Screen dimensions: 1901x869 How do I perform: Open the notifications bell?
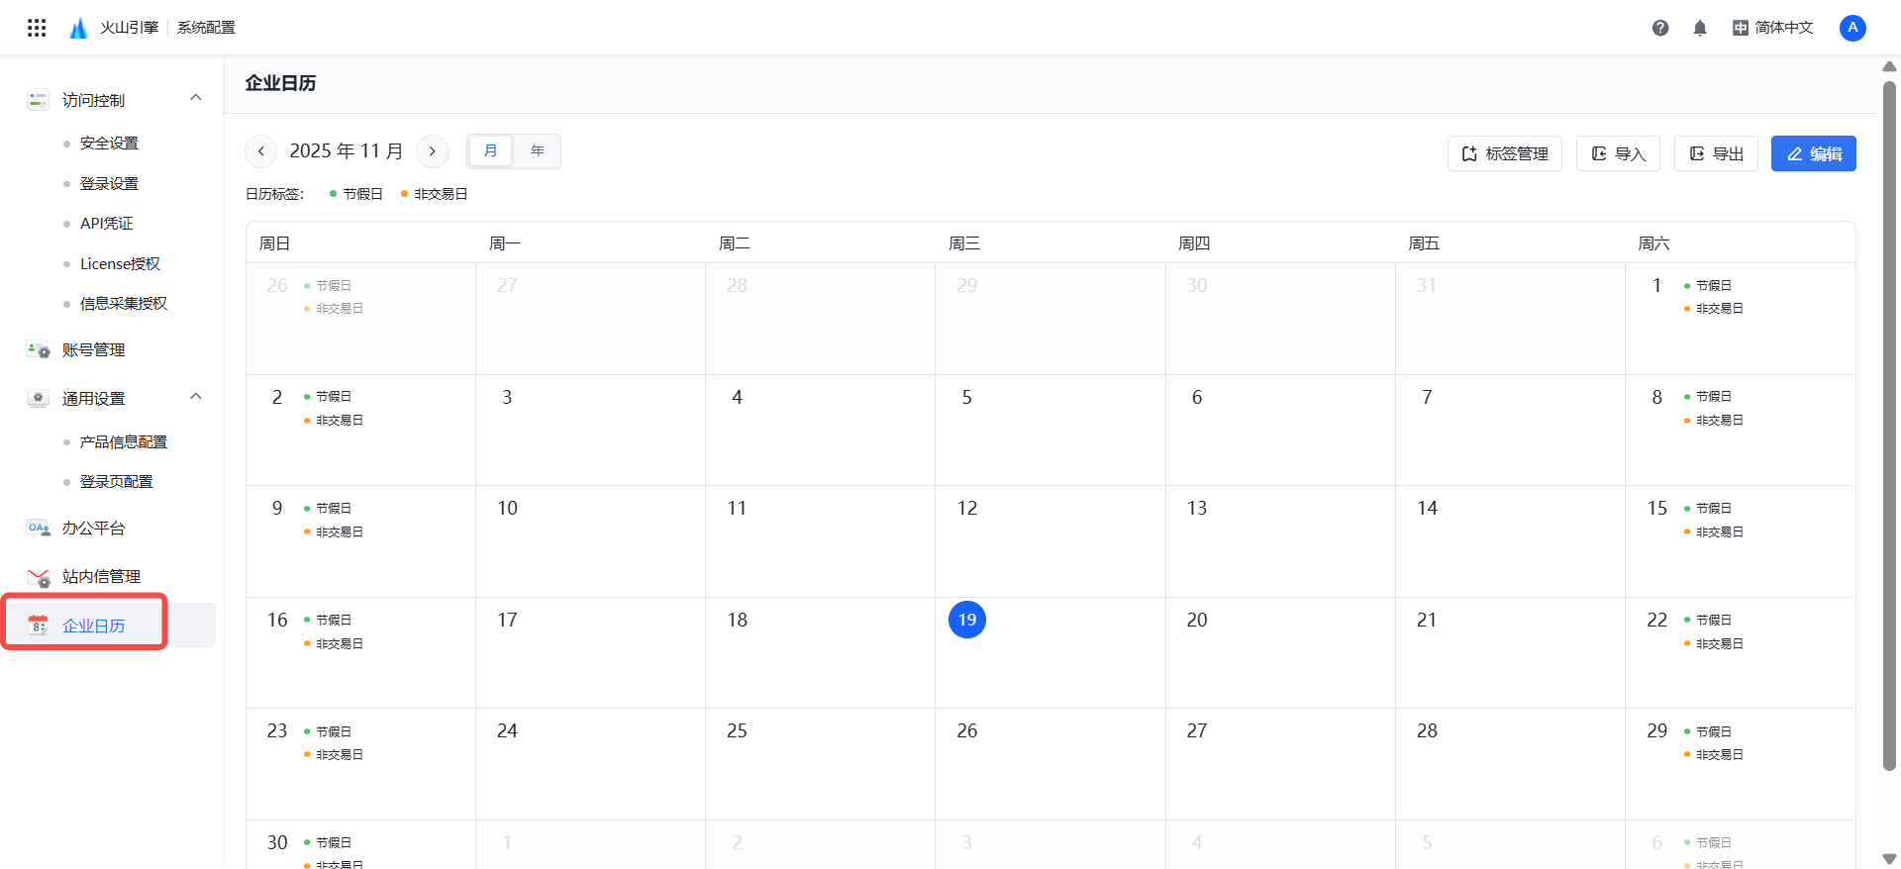point(1700,28)
